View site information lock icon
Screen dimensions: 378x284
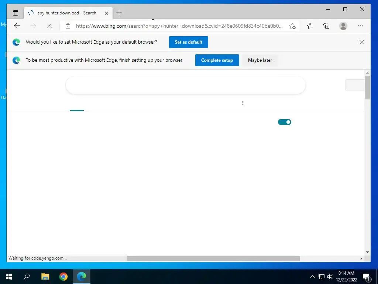pos(68,26)
